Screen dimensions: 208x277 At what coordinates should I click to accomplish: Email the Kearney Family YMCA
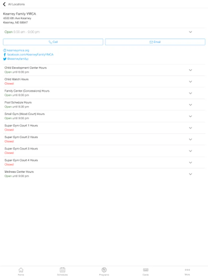155,42
